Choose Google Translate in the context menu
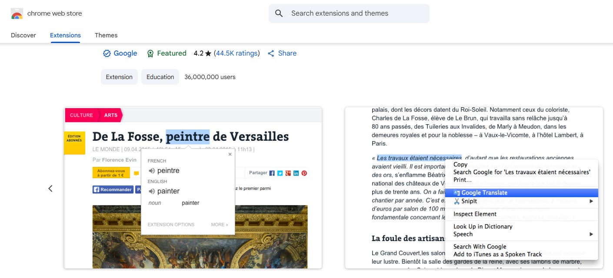 click(x=484, y=193)
